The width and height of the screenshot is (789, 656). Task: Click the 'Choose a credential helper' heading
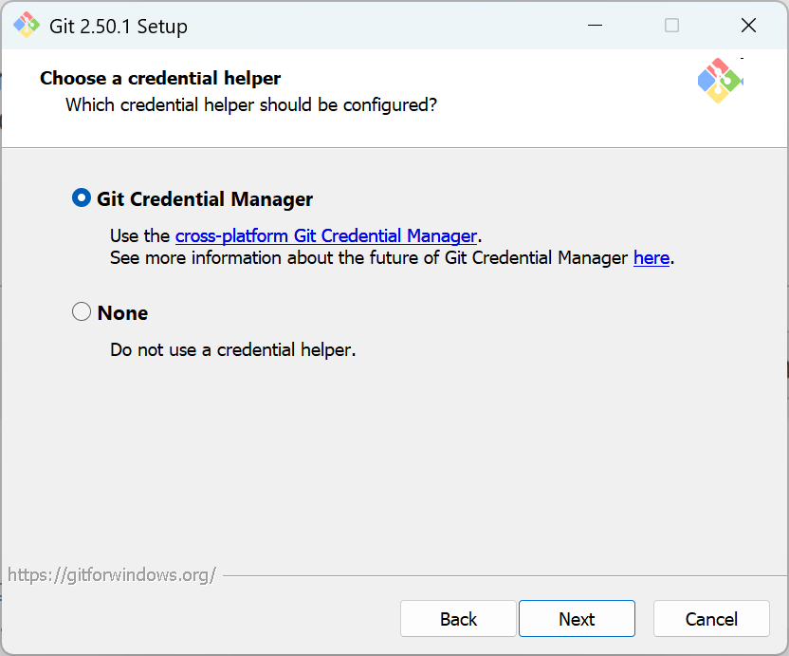[160, 78]
